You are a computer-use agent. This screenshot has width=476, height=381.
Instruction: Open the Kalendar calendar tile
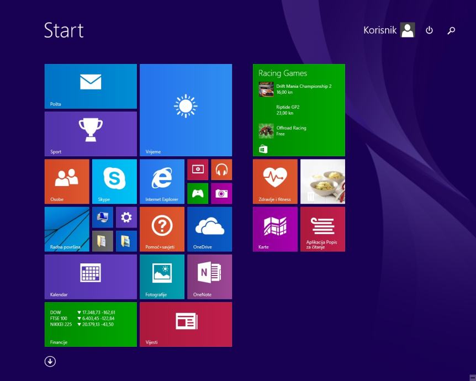coord(91,277)
